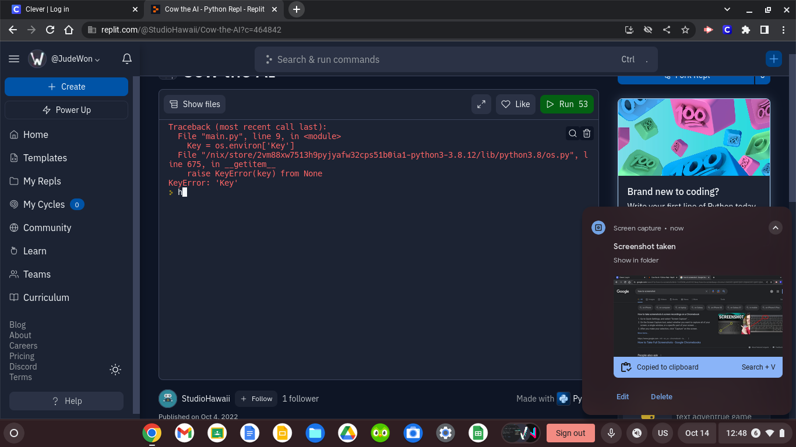This screenshot has height=447, width=796.
Task: Open a new browser tab
Action: [x=297, y=9]
